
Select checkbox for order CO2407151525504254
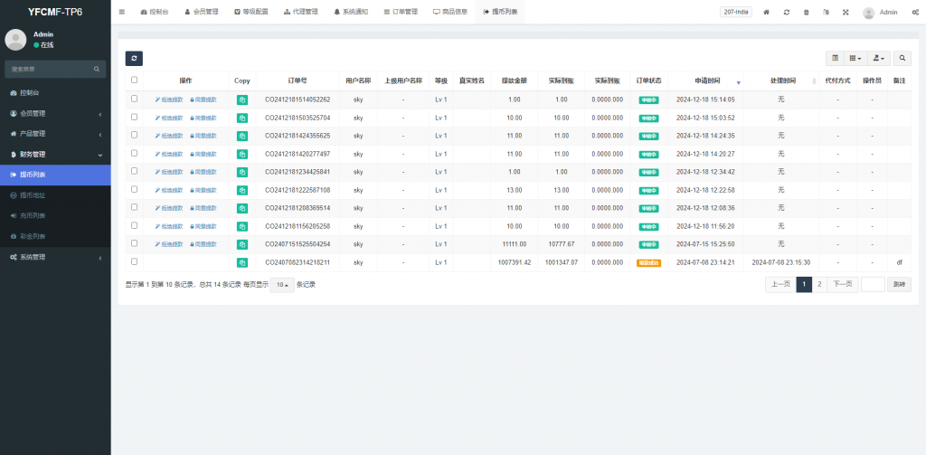coord(134,243)
